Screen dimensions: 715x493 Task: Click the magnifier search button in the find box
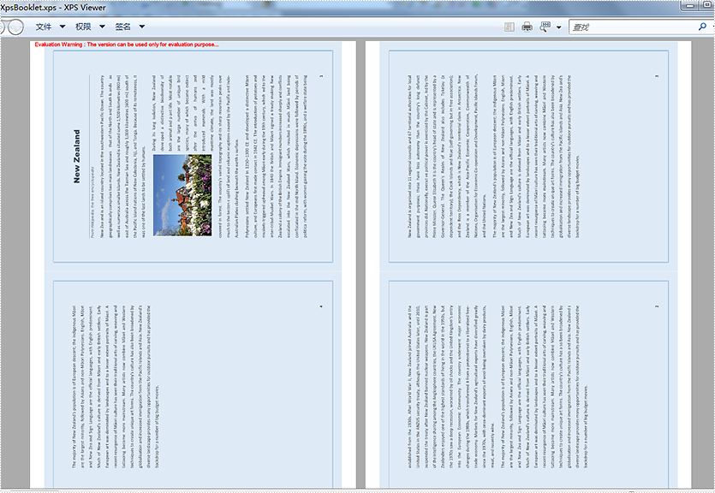coord(702,27)
